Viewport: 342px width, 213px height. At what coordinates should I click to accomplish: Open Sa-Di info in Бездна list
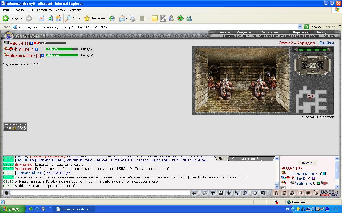(313, 178)
